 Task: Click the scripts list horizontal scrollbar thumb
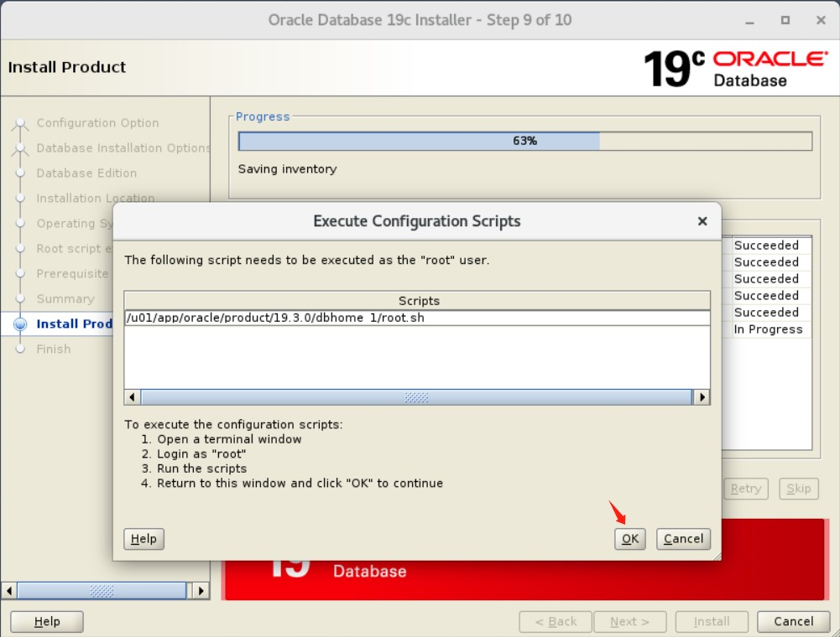416,397
